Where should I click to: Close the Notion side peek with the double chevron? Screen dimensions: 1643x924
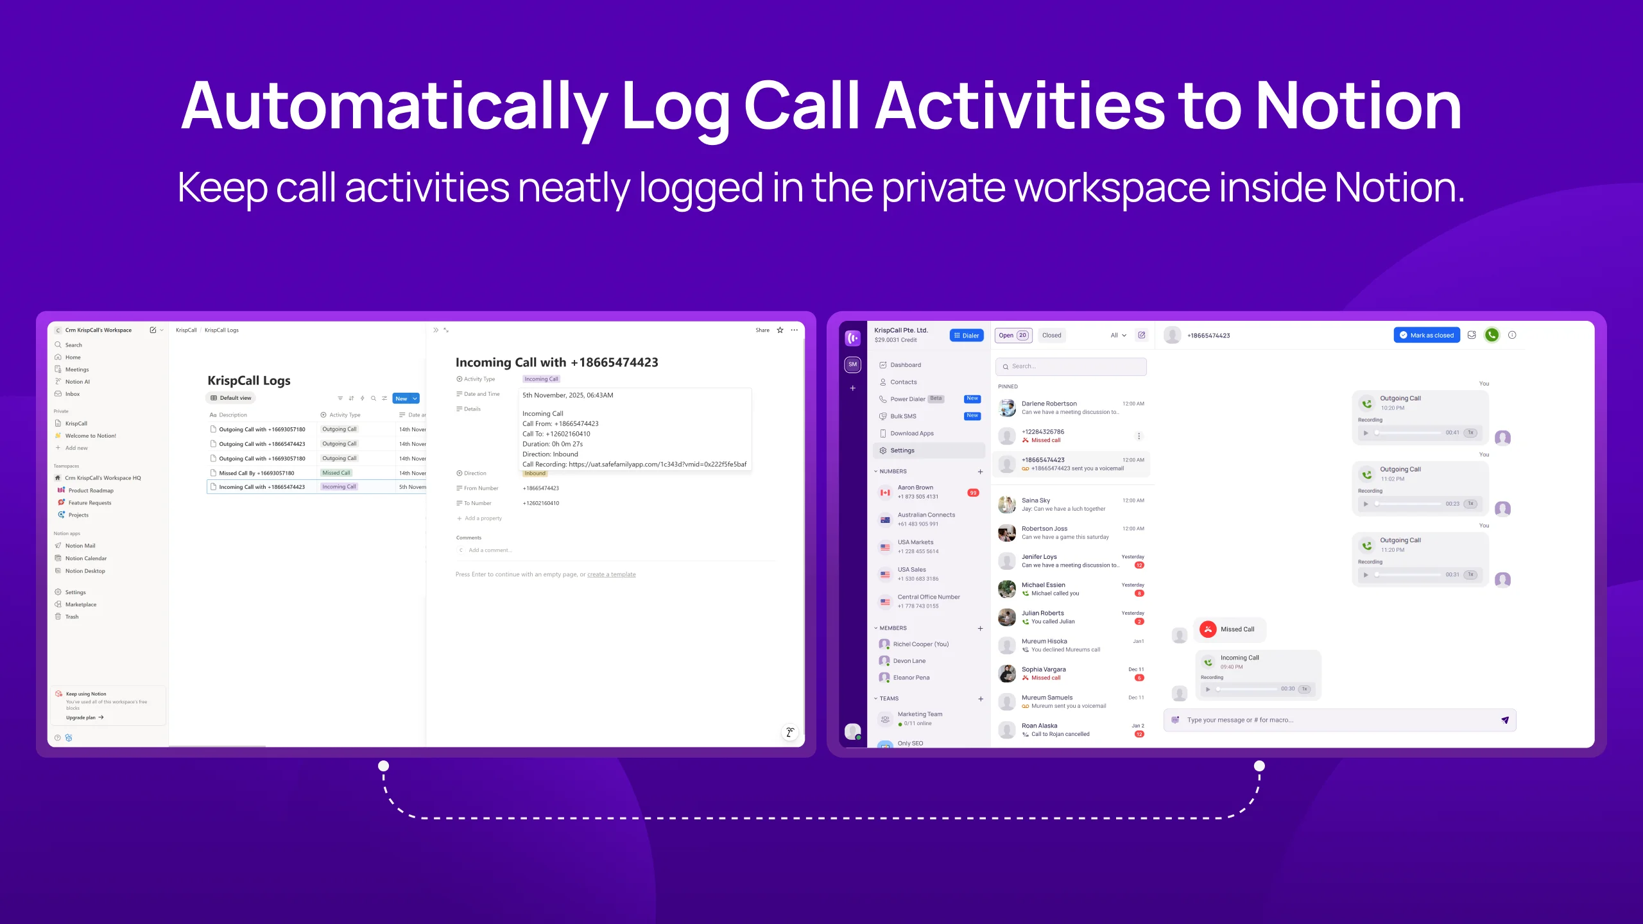[x=436, y=330]
